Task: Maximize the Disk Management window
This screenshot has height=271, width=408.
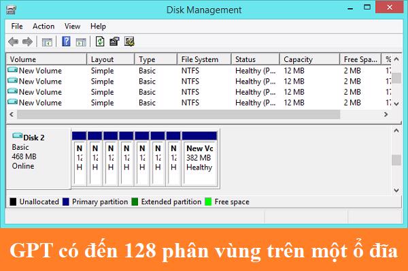Action: tap(367, 7)
